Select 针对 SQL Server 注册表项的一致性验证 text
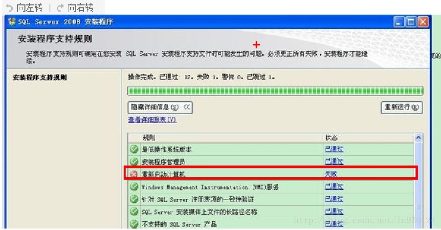This screenshot has width=441, height=230. point(198,199)
